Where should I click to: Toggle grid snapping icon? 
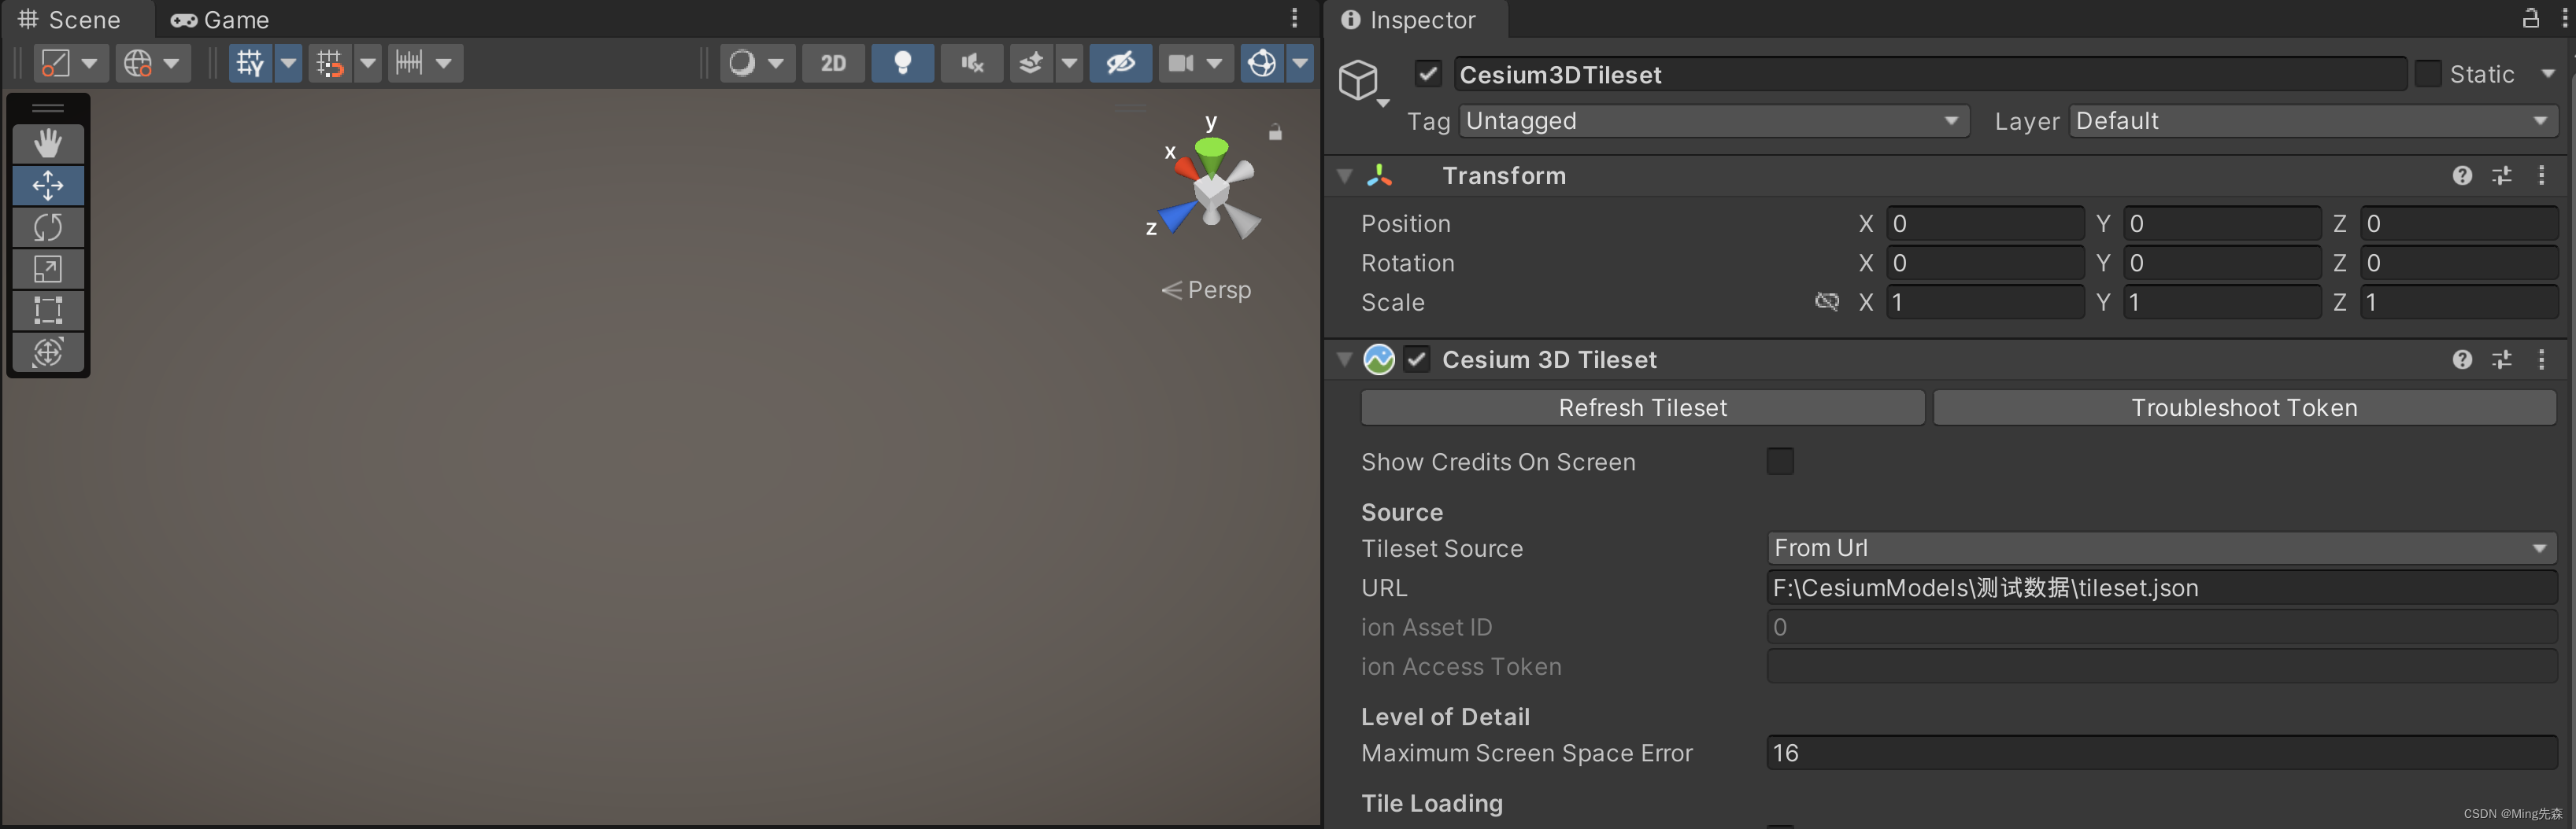point(330,63)
